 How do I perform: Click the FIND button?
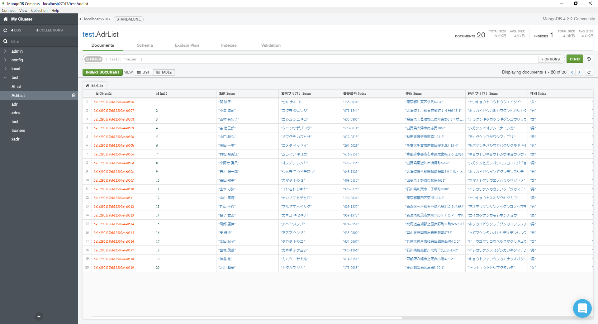[575, 59]
